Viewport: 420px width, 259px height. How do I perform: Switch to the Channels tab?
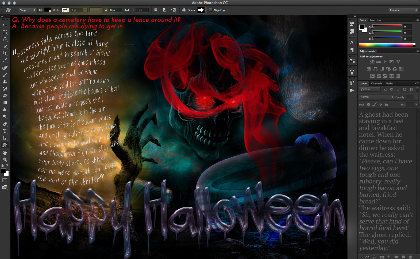point(376,84)
